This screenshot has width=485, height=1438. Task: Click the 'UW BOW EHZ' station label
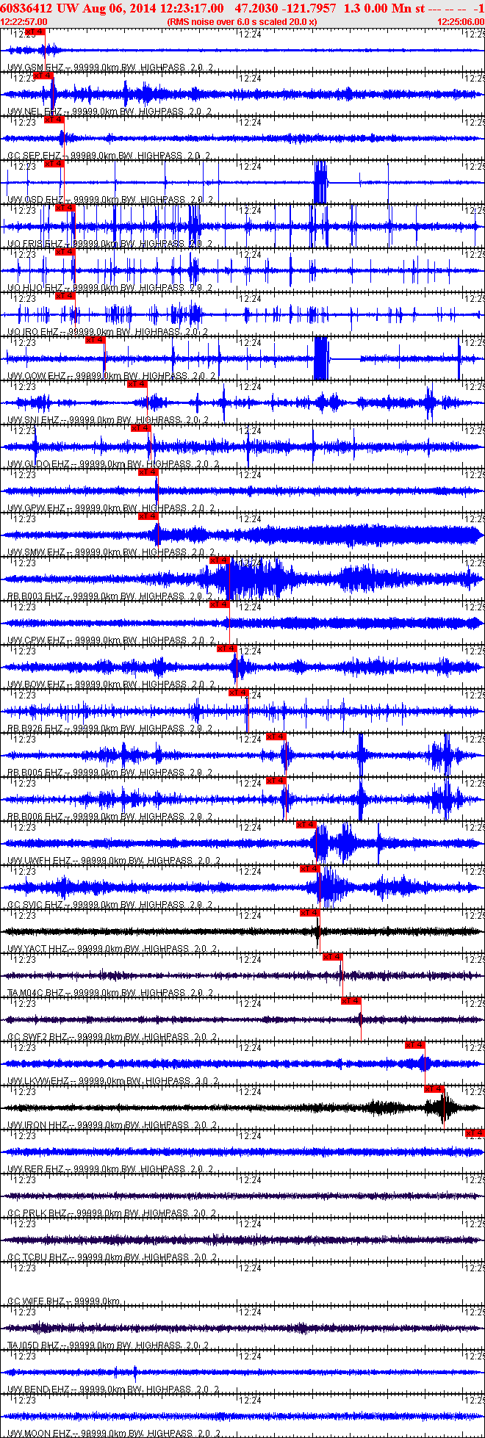point(35,684)
